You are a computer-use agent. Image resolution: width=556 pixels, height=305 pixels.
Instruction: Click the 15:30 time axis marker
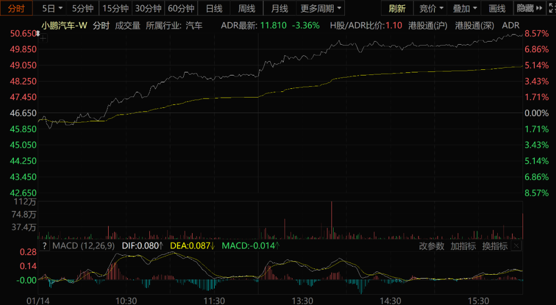click(x=478, y=301)
